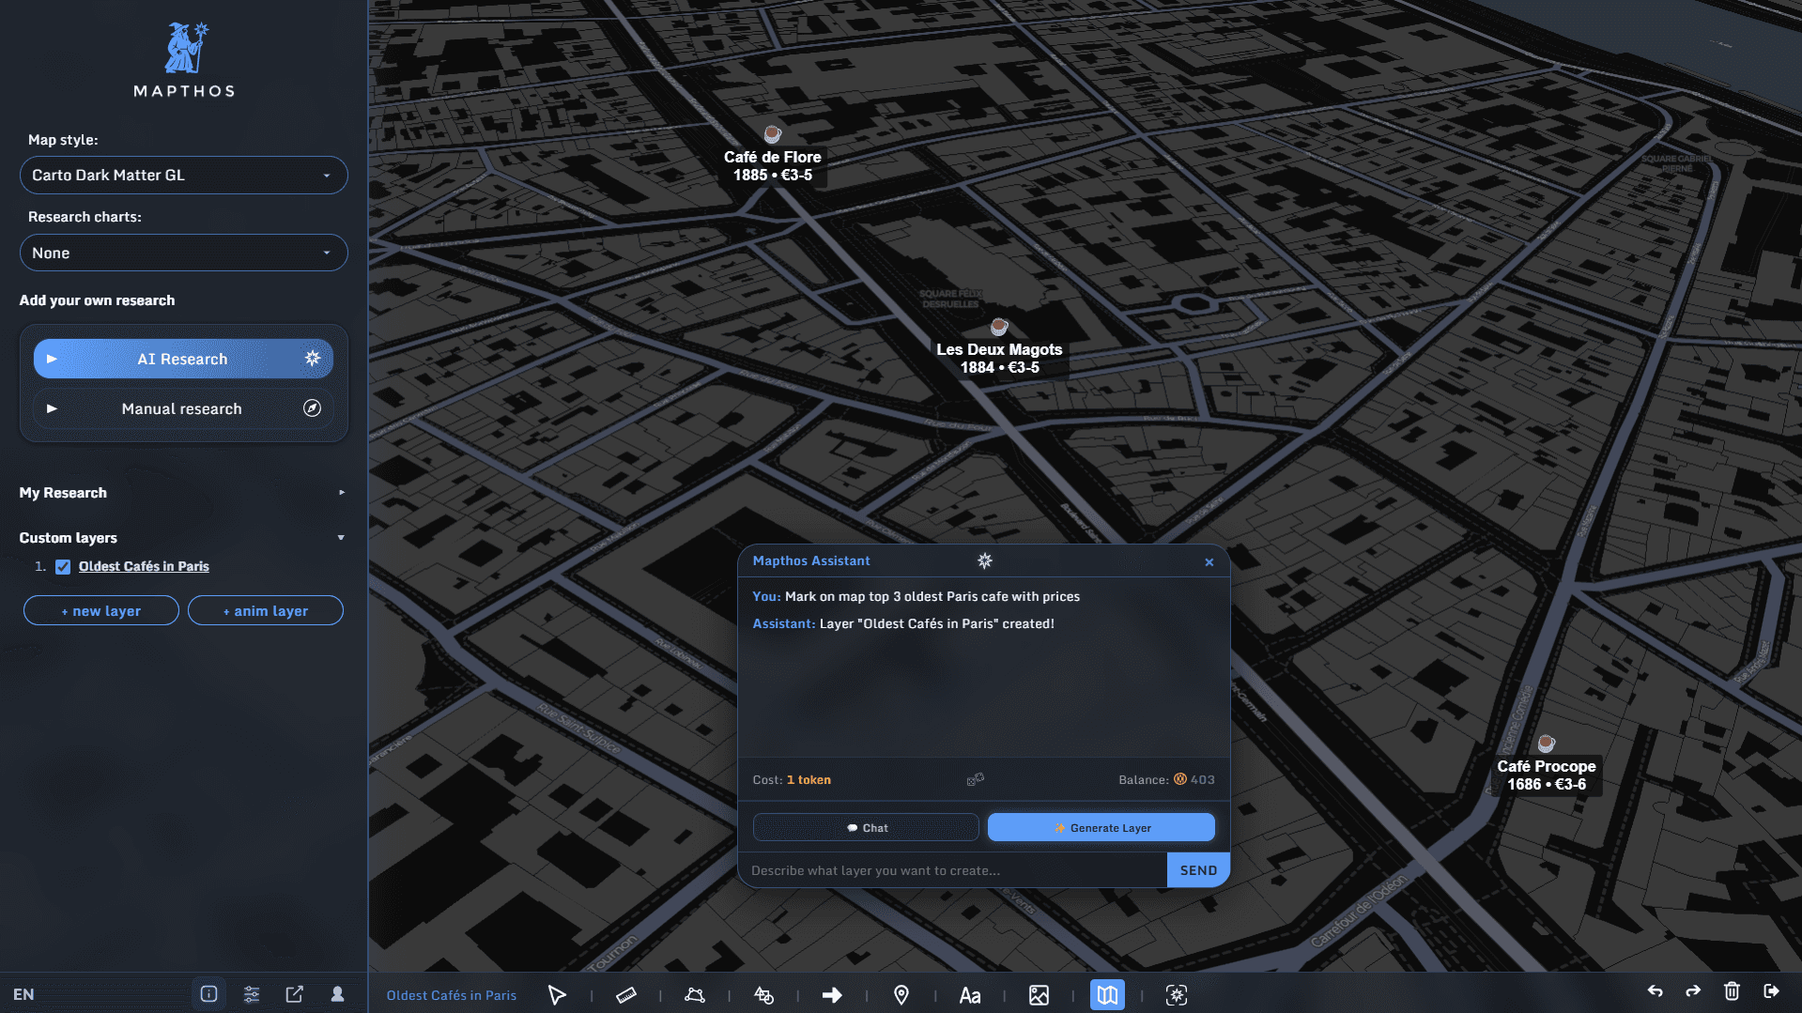The height and width of the screenshot is (1013, 1802).
Task: Pick the arrow drawing tool
Action: [x=832, y=995]
